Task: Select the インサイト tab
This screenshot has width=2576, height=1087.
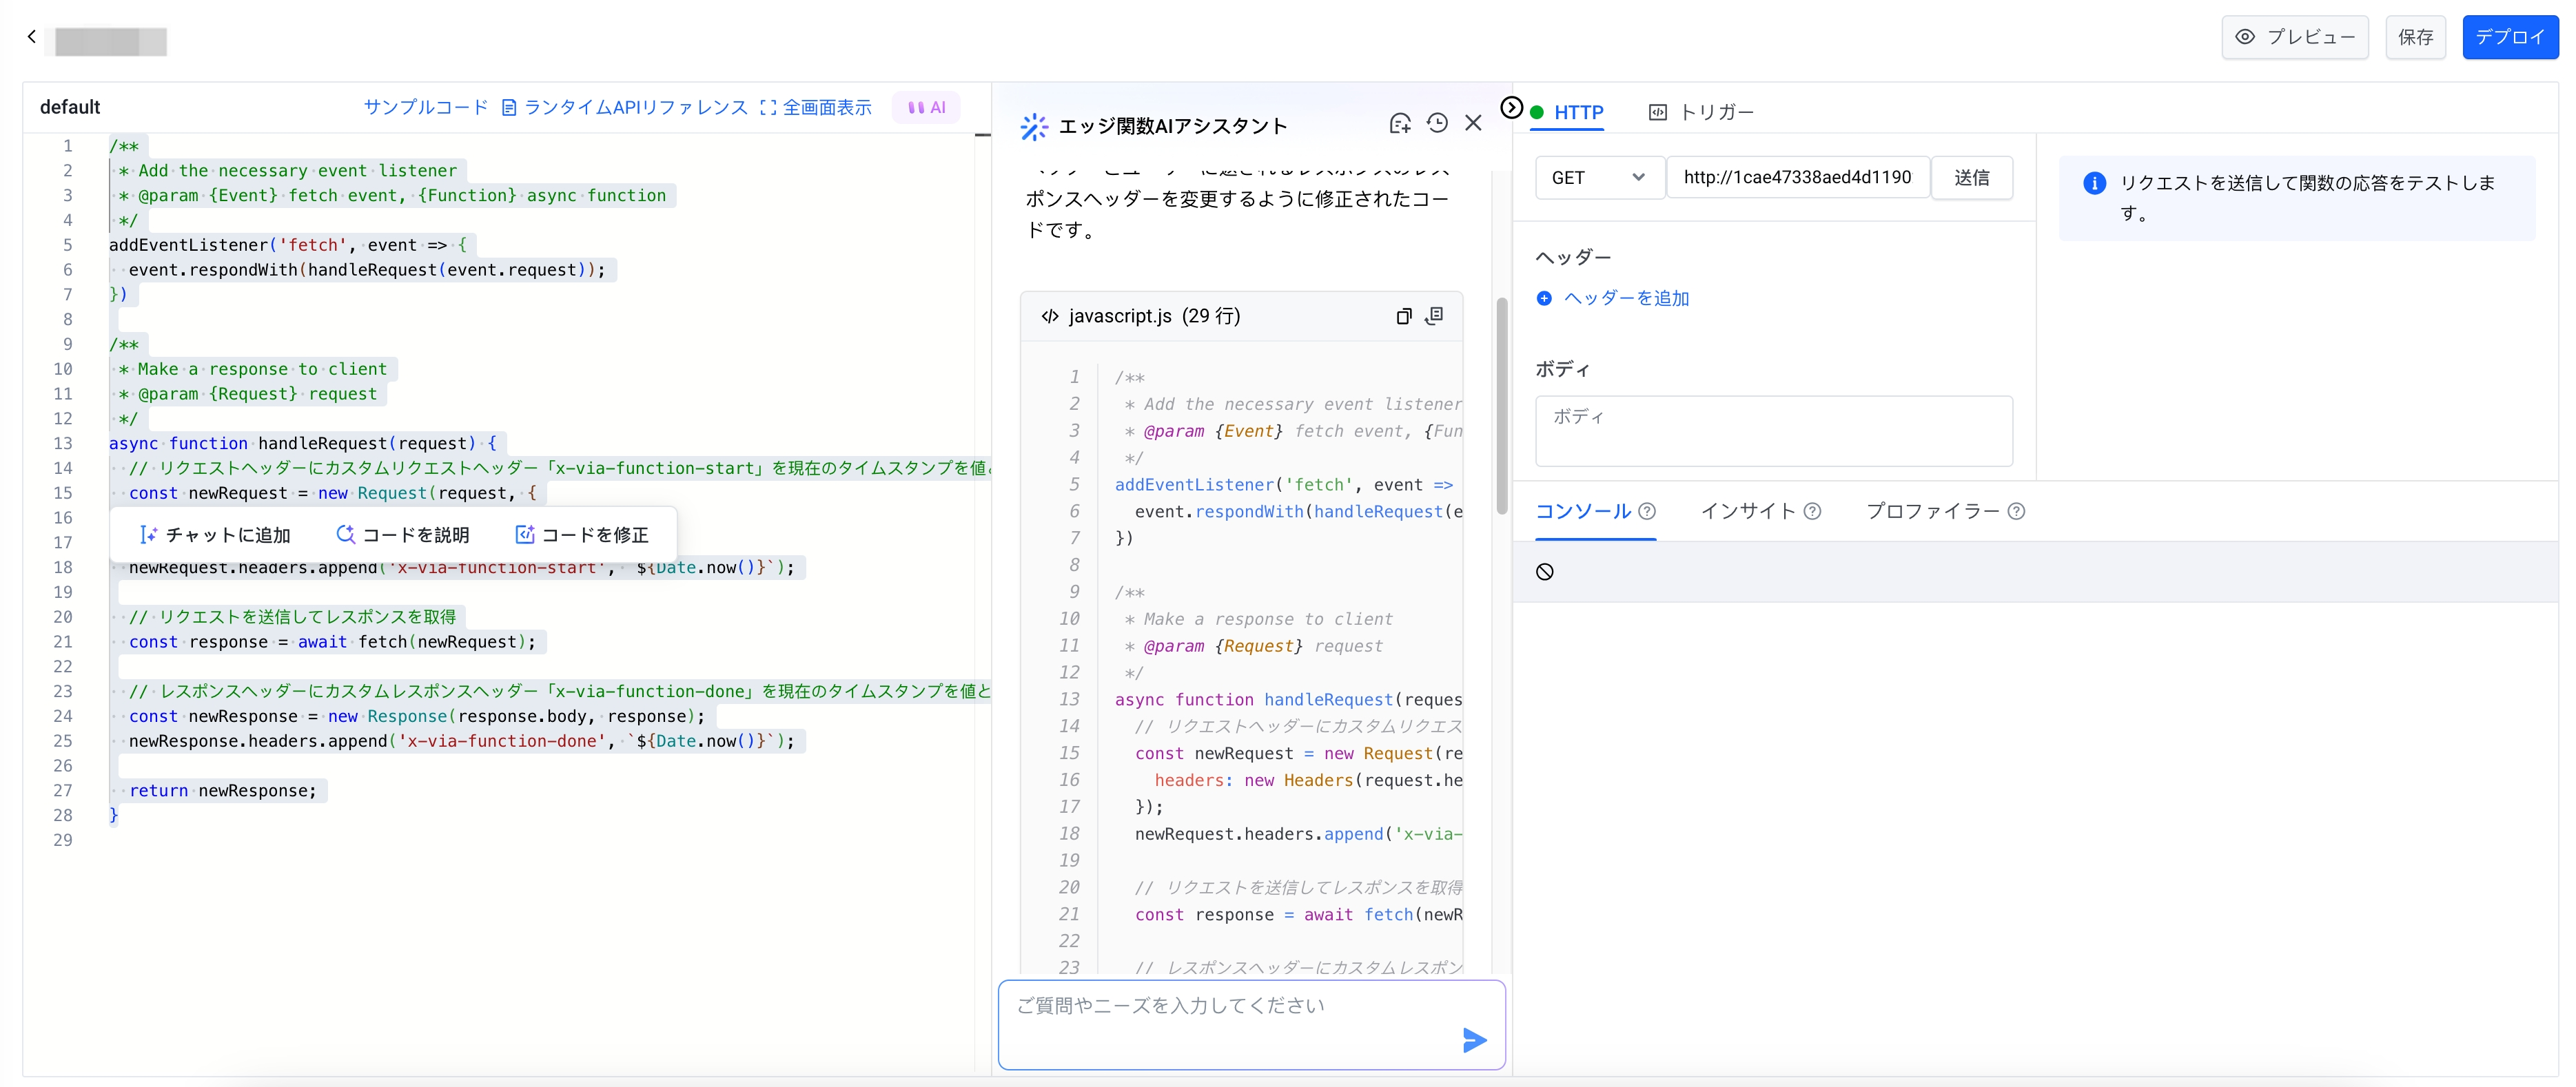Action: point(1748,512)
